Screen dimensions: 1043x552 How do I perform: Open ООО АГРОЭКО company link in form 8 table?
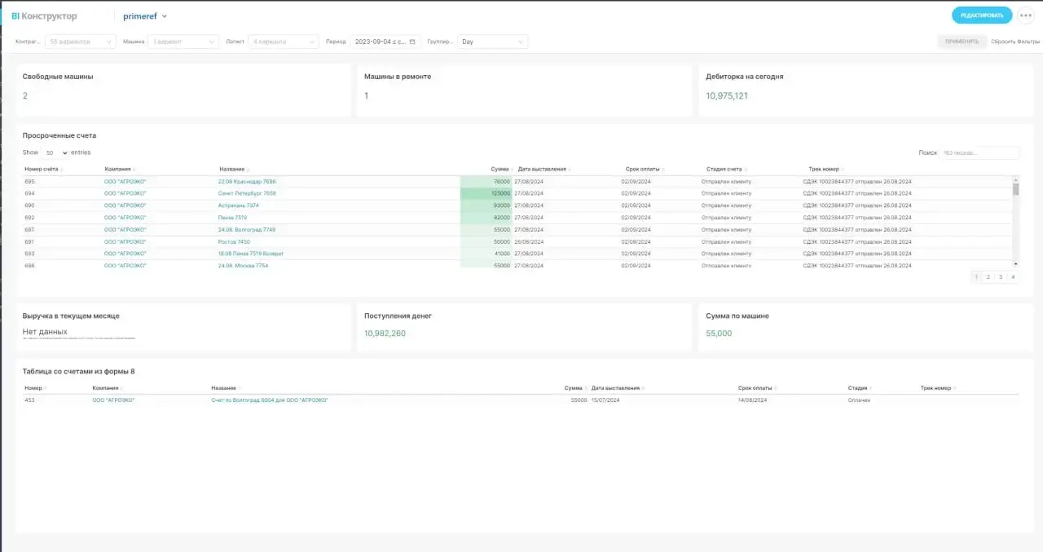(x=113, y=400)
